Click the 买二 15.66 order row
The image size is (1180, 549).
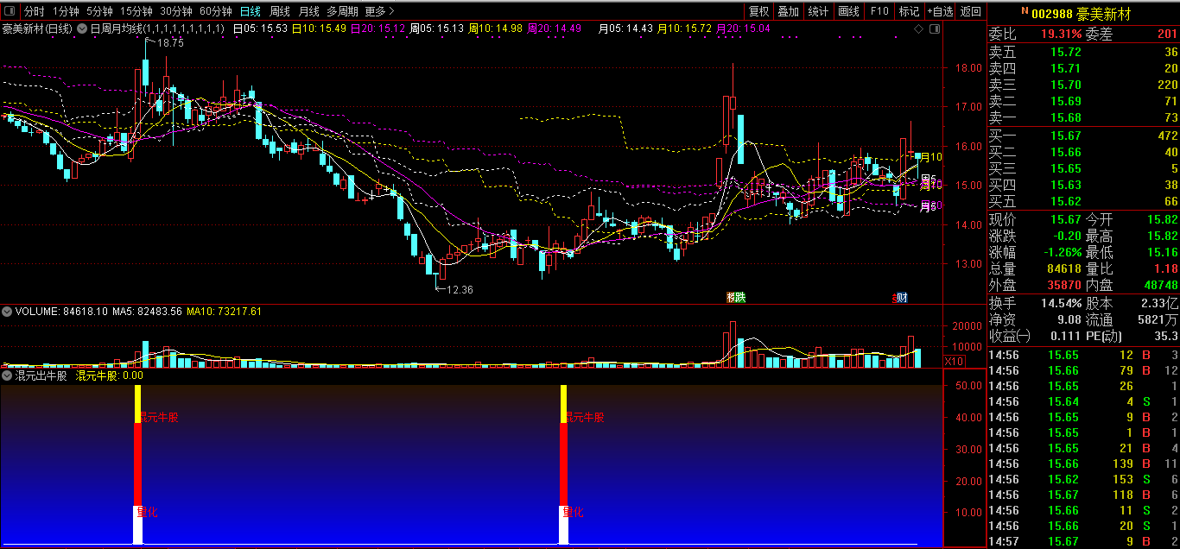tap(1083, 152)
